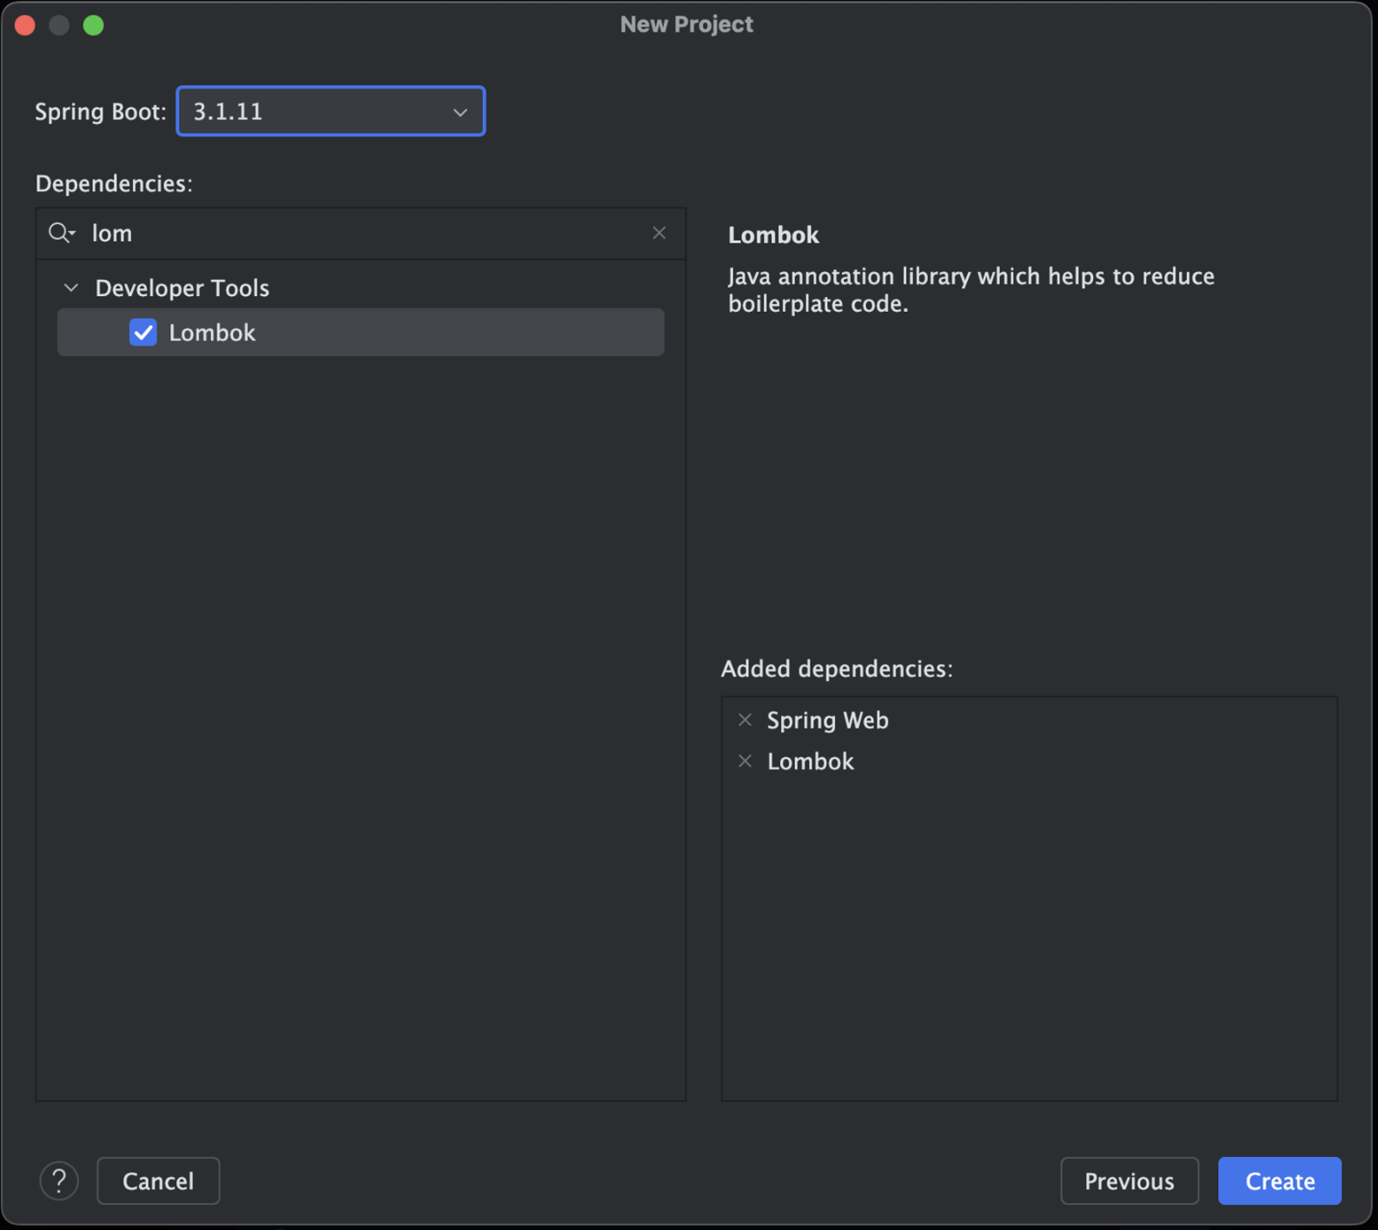
Task: Click the Lombok description heading
Action: pyautogui.click(x=773, y=235)
